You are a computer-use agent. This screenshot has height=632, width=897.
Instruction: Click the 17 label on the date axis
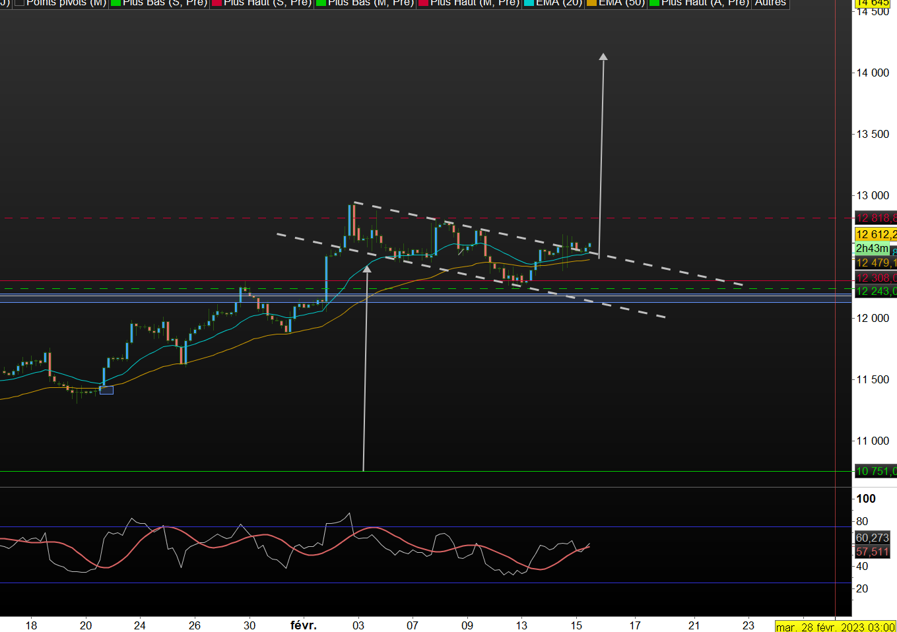pyautogui.click(x=635, y=625)
